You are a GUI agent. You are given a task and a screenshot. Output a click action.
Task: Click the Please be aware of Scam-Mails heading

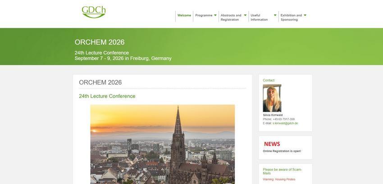(x=283, y=171)
